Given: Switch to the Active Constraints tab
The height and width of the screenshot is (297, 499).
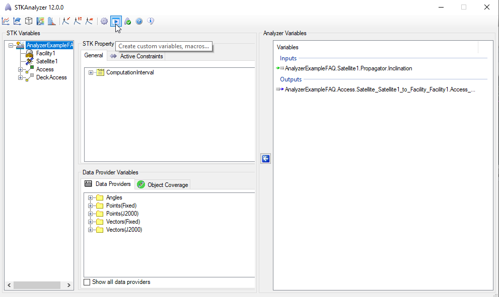Looking at the screenshot, I should click(x=136, y=56).
